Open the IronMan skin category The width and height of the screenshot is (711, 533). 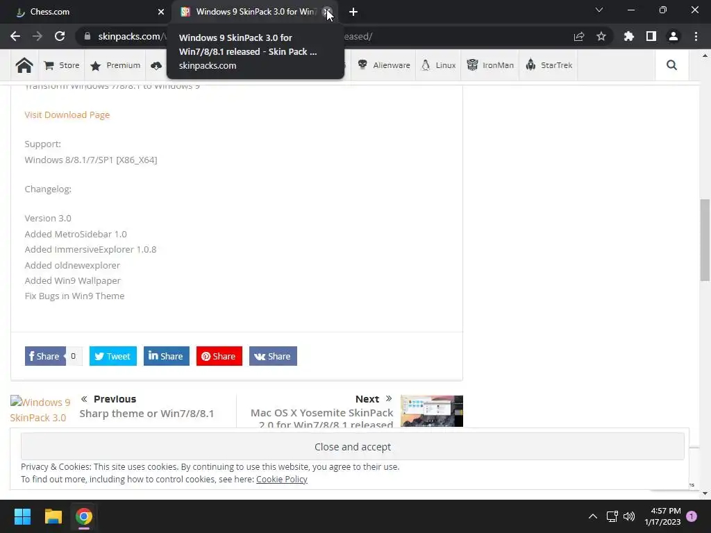490,65
